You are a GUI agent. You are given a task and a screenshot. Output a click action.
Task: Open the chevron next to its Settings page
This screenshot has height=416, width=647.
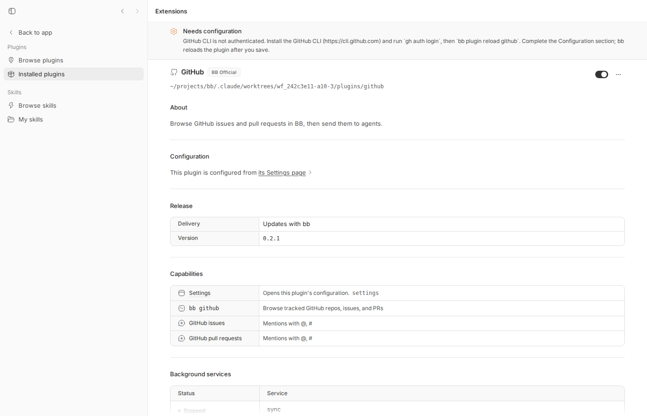(310, 172)
